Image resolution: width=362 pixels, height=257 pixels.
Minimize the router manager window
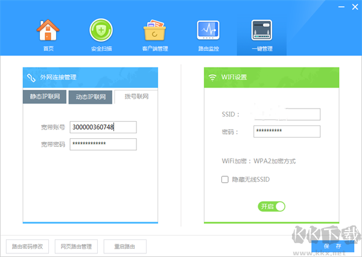point(341,7)
